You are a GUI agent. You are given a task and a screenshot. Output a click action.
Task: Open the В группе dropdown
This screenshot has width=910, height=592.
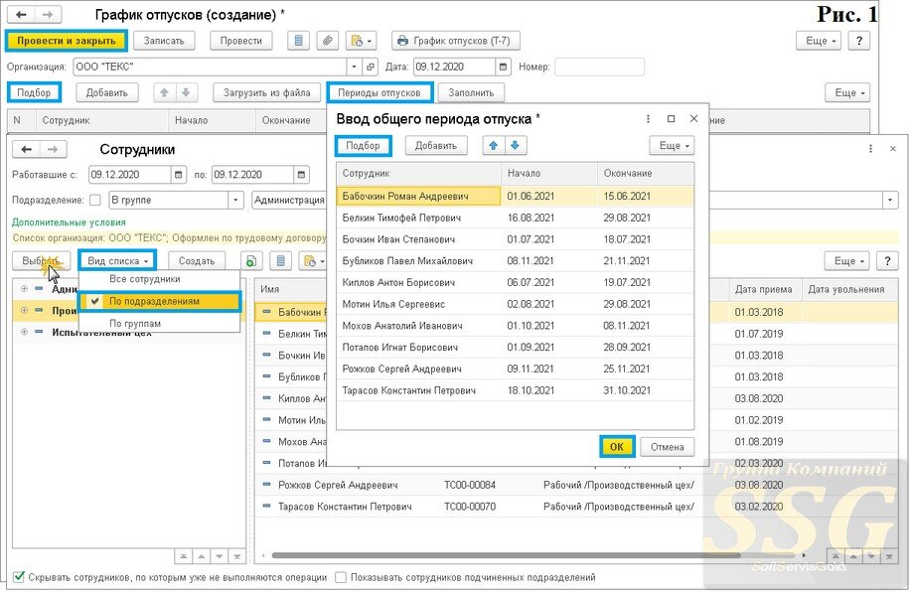tap(235, 201)
